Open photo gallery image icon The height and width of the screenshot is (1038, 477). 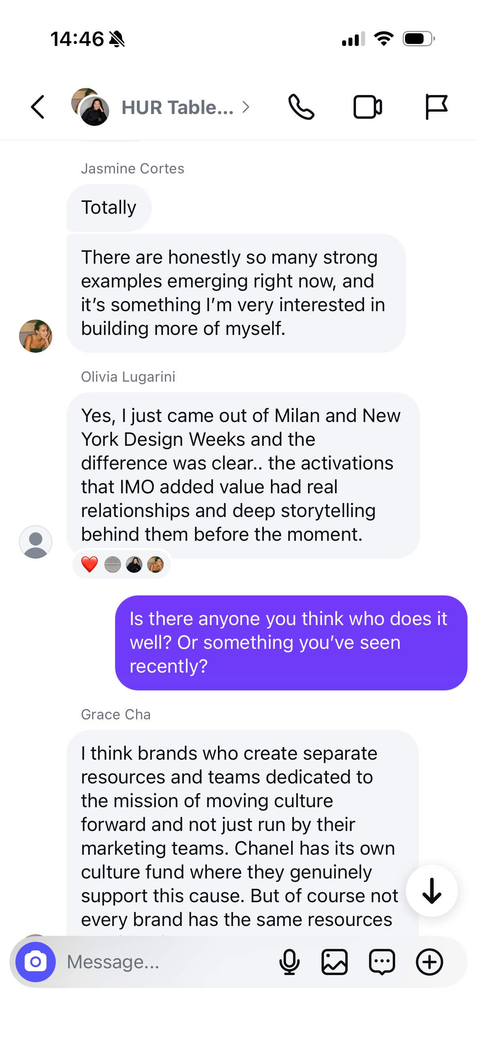[x=335, y=962]
